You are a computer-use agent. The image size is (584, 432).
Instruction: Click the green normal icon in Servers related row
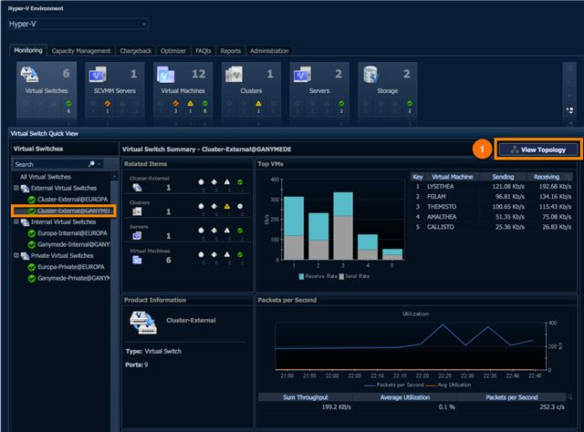pos(240,231)
